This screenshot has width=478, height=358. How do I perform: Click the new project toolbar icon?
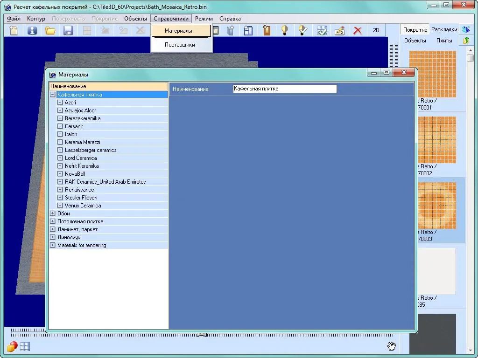[x=14, y=30]
